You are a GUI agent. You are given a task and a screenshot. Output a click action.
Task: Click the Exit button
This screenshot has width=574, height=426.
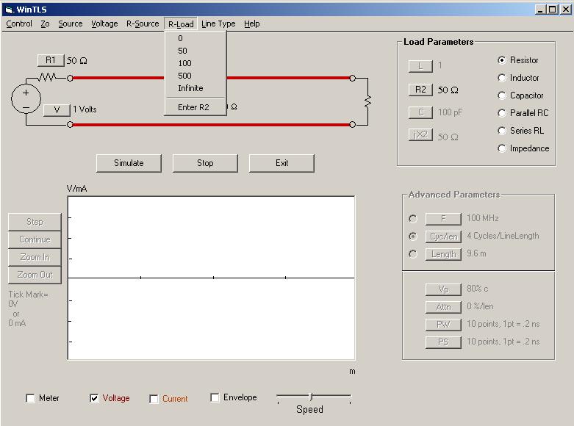[282, 163]
